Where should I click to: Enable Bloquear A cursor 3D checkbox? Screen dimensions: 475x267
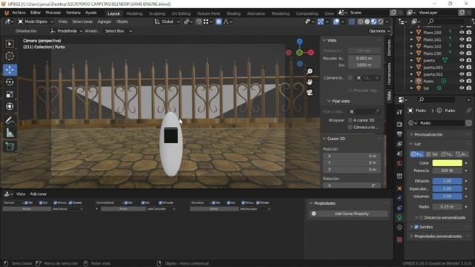tap(350, 120)
